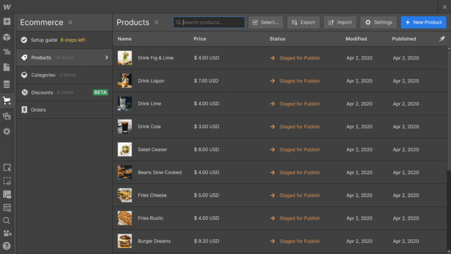
Task: Select the Drink Liquor name
Action: click(x=151, y=81)
